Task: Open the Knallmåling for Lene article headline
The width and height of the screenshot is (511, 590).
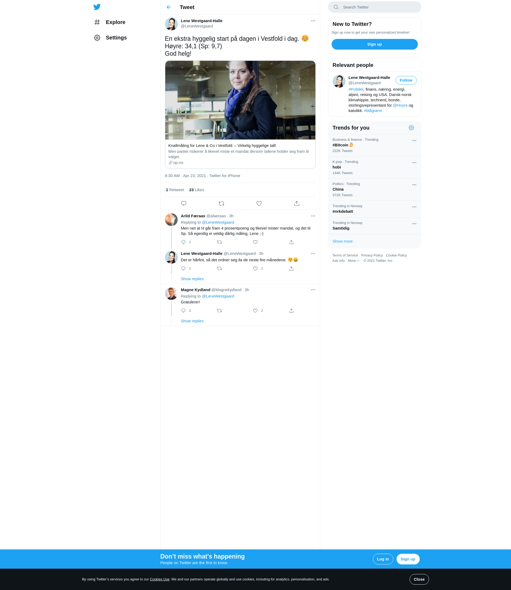Action: (x=222, y=146)
